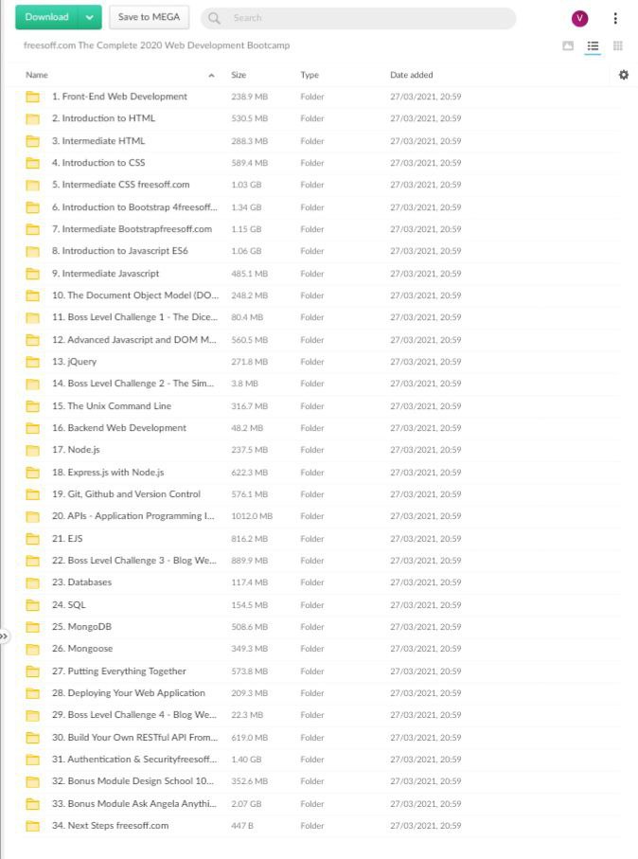Switch to grid view icon

(x=618, y=45)
